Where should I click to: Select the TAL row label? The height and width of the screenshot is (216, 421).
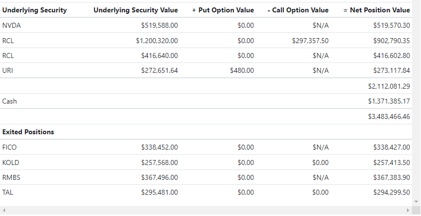7,192
